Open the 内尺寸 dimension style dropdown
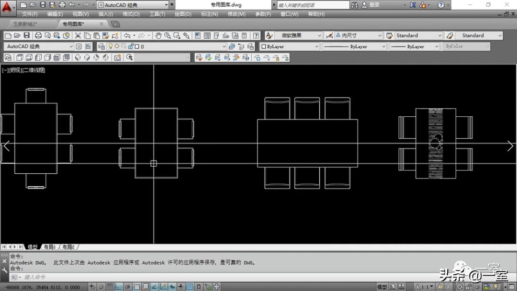The image size is (517, 291). click(380, 35)
